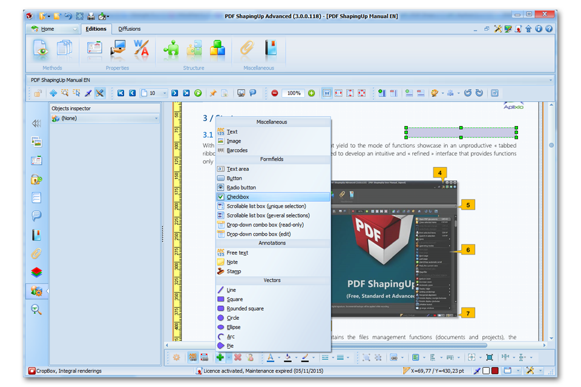581x387 pixels.
Task: Toggle the objects editor sidebar panel
Action: point(37,291)
